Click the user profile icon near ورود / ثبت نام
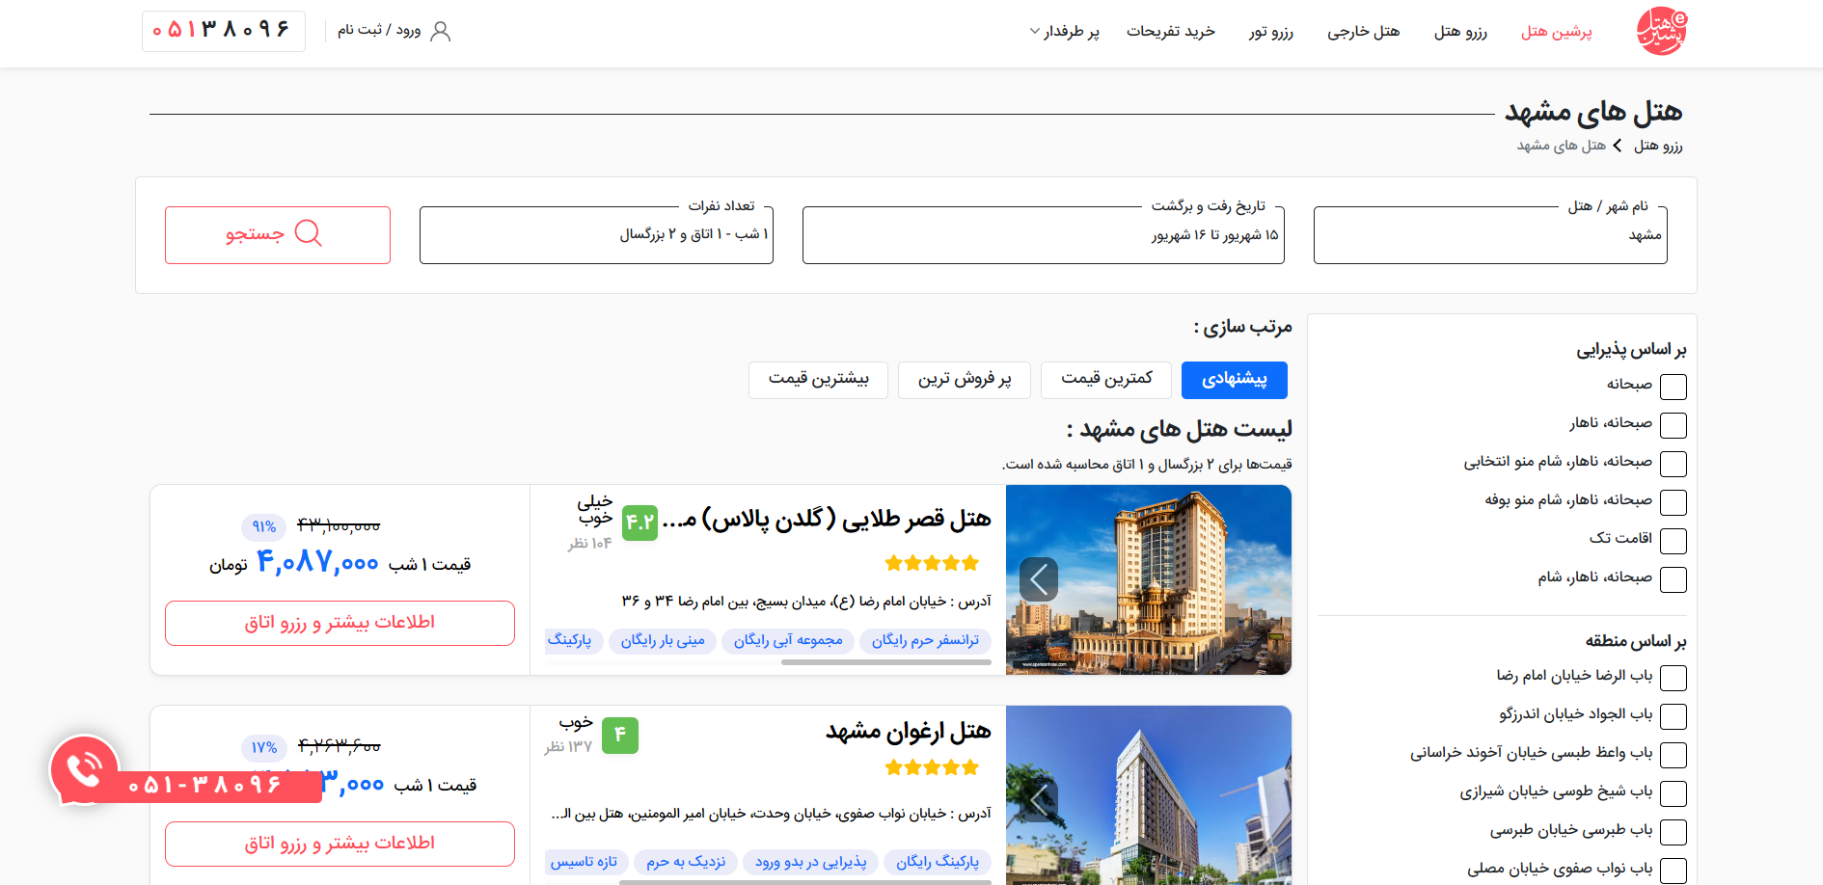 coord(441,32)
